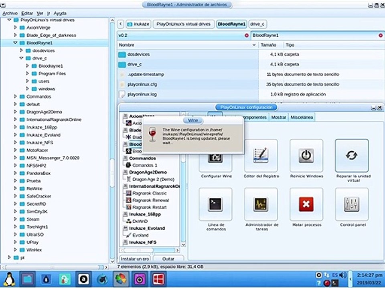Screen dimensions: 385x288
Task: Open Ver menu
Action: (40, 13)
